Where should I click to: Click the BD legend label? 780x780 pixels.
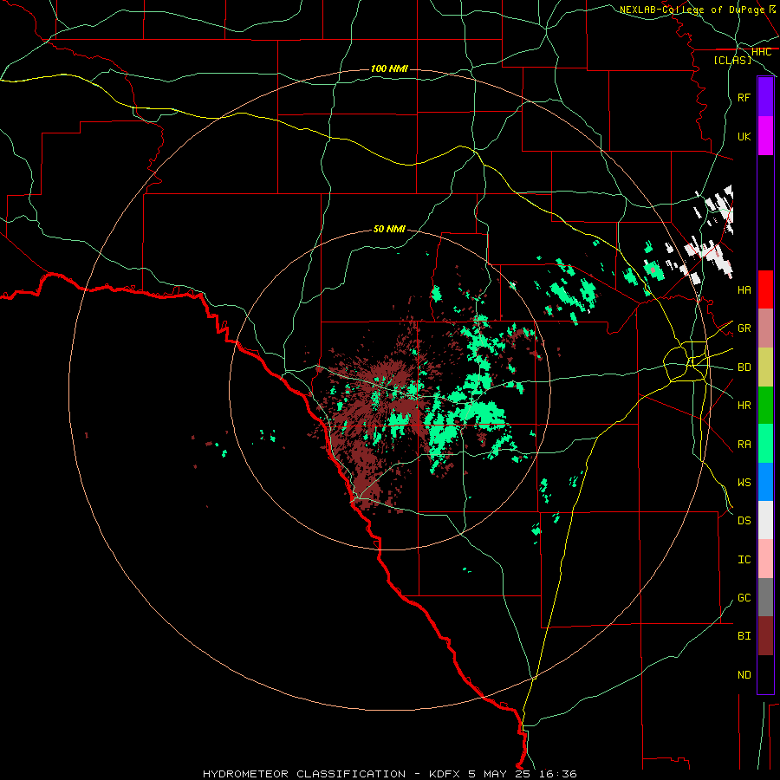tap(744, 367)
